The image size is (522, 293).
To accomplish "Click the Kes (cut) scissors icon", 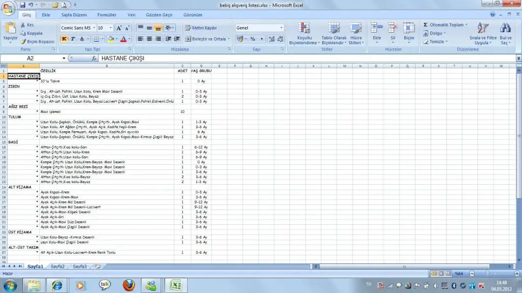I will pos(23,24).
